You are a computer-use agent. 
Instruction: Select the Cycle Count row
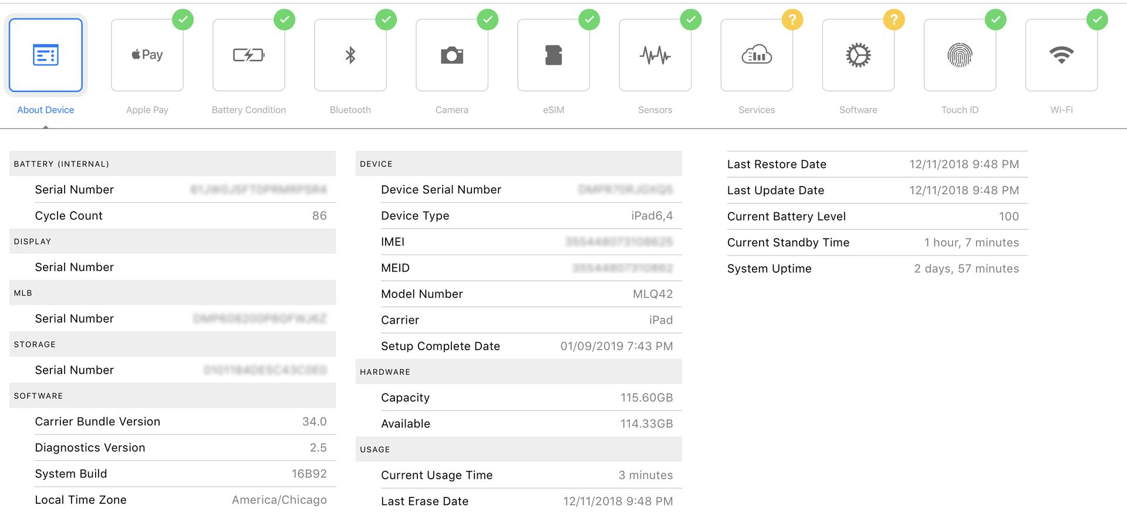coord(180,216)
